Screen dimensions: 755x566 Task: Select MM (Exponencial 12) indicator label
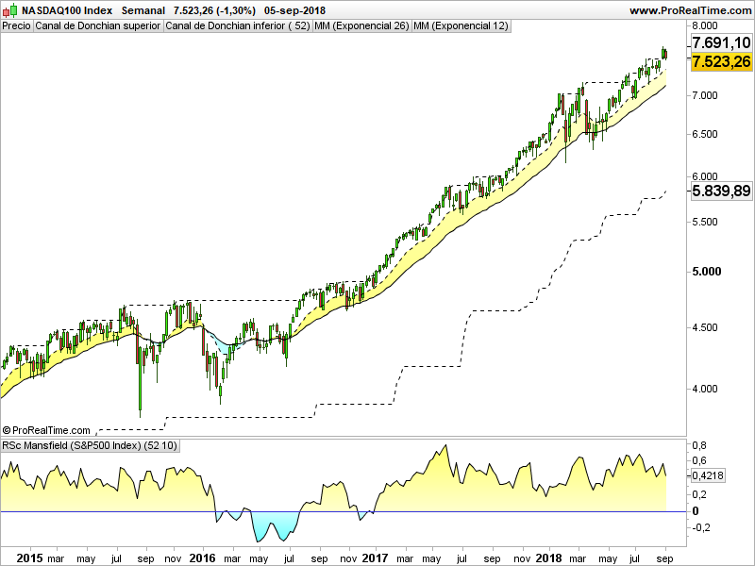[x=461, y=26]
